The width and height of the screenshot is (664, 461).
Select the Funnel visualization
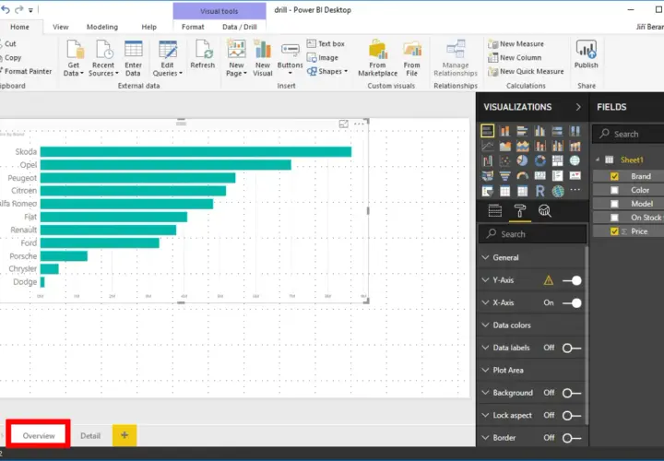tap(504, 176)
